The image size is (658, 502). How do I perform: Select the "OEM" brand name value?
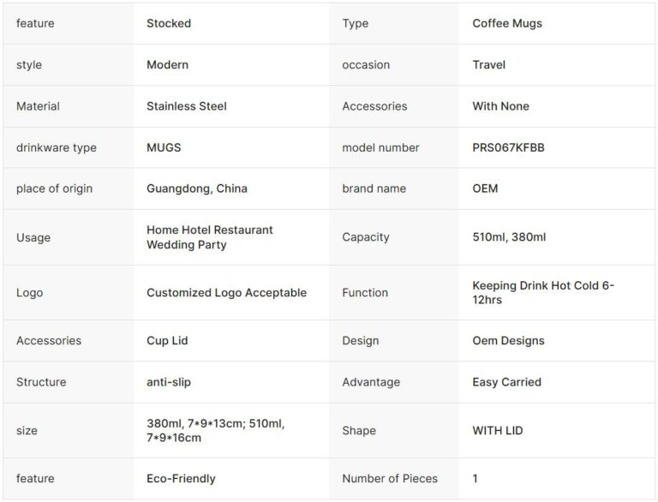point(485,188)
